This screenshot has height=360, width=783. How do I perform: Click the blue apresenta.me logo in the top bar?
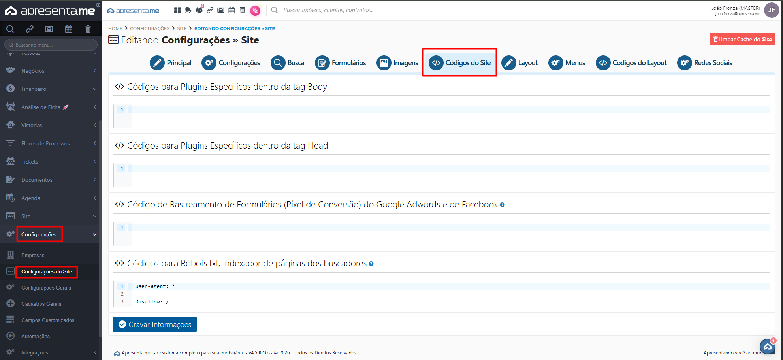click(x=133, y=11)
